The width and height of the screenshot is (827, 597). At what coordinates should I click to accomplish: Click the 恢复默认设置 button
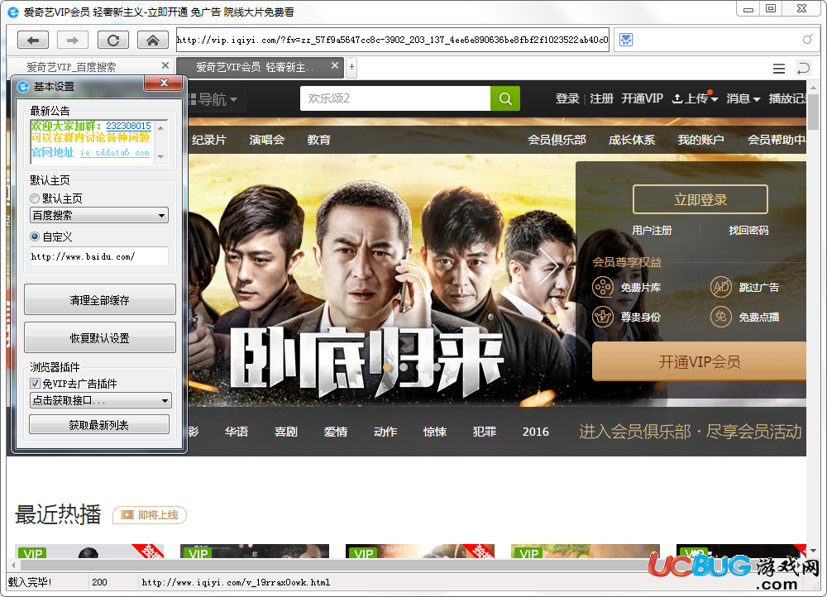pos(100,337)
